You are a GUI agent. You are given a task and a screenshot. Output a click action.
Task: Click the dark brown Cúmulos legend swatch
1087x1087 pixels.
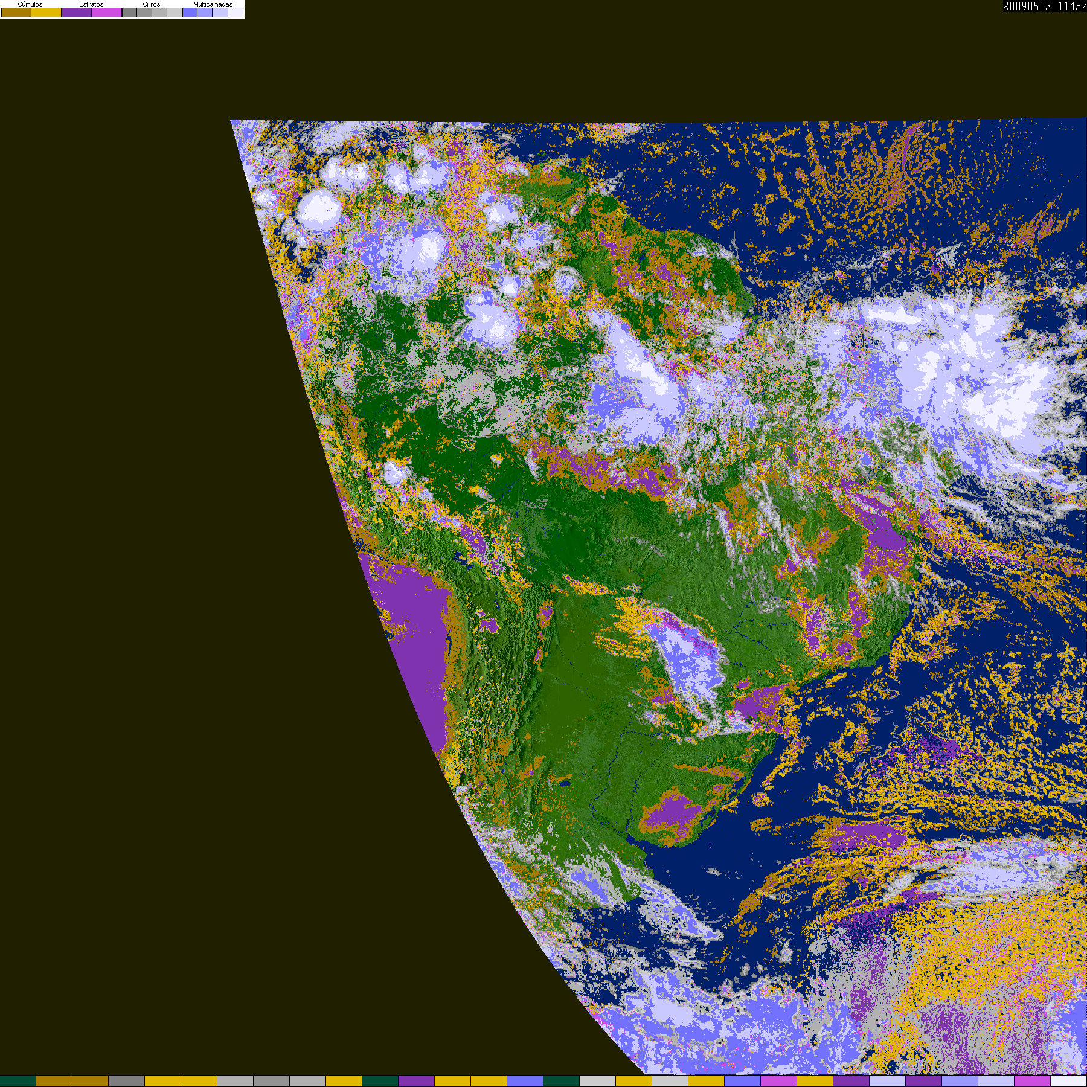click(16, 12)
